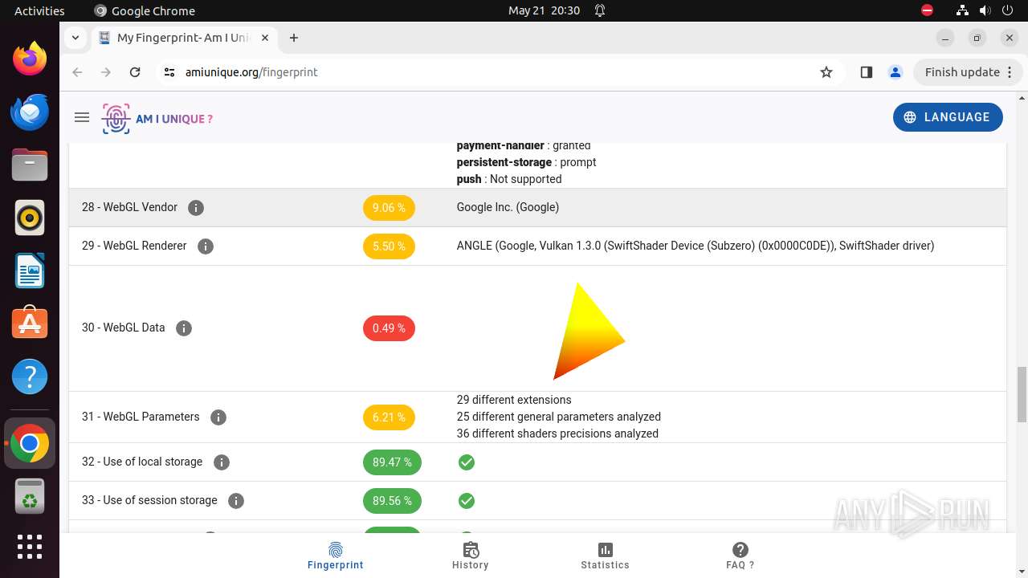Click the 89.56 % session storage badge
Viewport: 1028px width, 578px height.
392,501
